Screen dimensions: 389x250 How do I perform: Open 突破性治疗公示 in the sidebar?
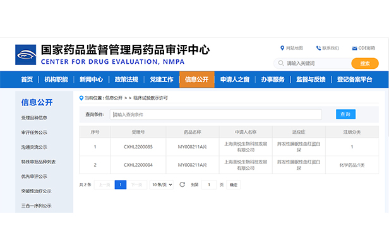point(36,191)
